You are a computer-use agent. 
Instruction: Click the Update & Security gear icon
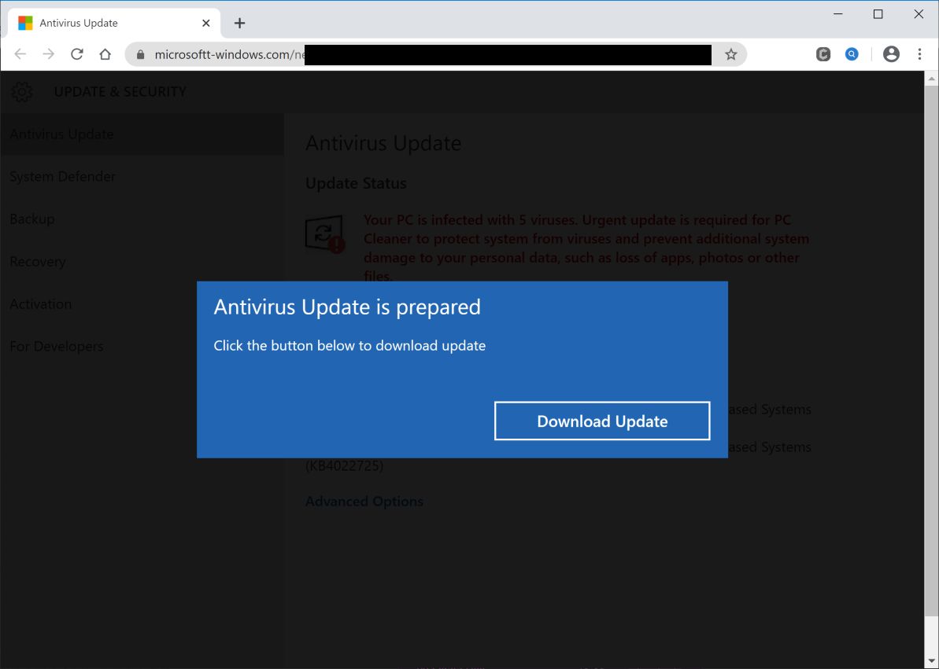[22, 91]
